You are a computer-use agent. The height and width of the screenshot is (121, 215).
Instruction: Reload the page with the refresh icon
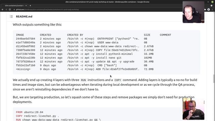coord(10,10)
